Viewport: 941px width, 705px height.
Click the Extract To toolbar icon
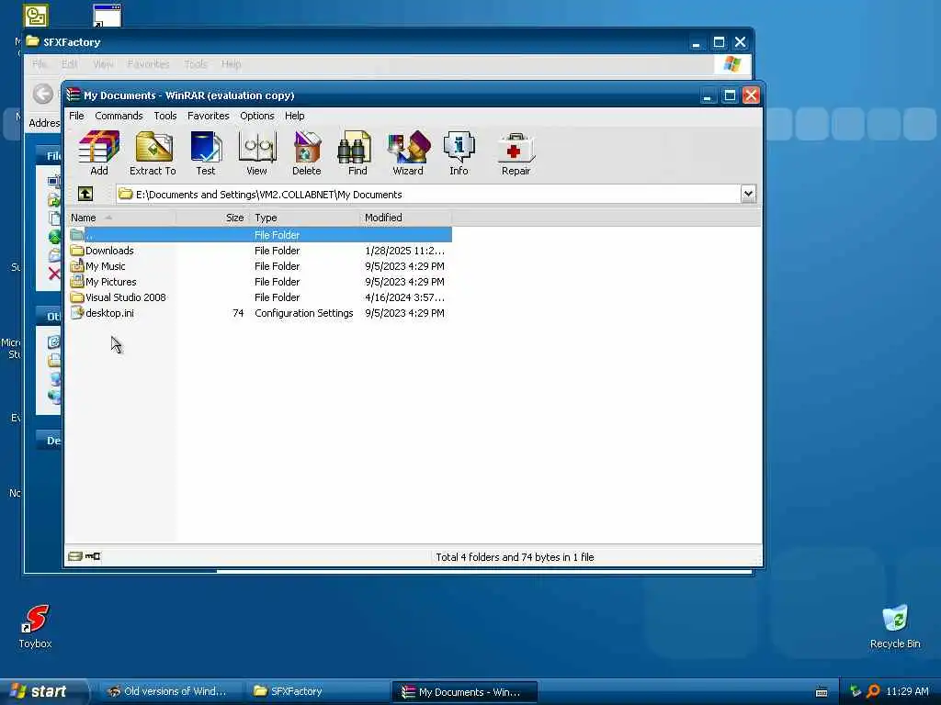[x=153, y=153]
